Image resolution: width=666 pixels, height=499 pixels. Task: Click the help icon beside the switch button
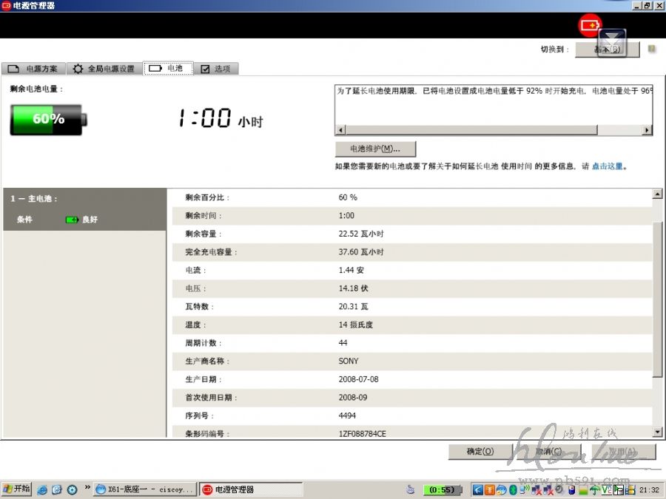click(x=651, y=50)
